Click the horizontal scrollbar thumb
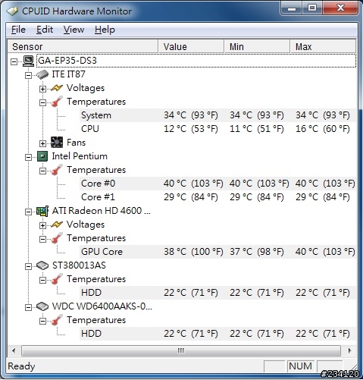This screenshot has height=380, width=363. point(181,350)
